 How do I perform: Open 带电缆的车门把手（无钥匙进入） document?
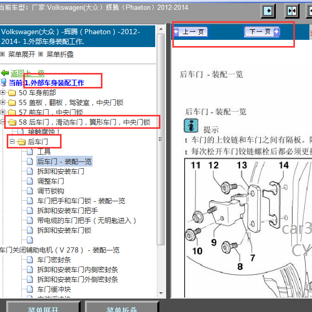[86, 220]
